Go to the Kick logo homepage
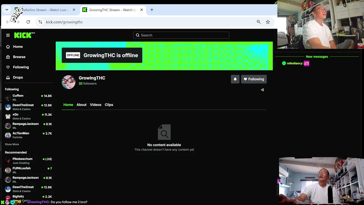Viewport: 364px width, 205px height. 24,35
